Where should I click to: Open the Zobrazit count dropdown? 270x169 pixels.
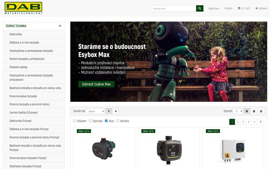tap(238, 111)
